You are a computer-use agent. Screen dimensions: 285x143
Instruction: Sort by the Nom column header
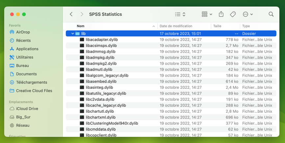pos(81,26)
